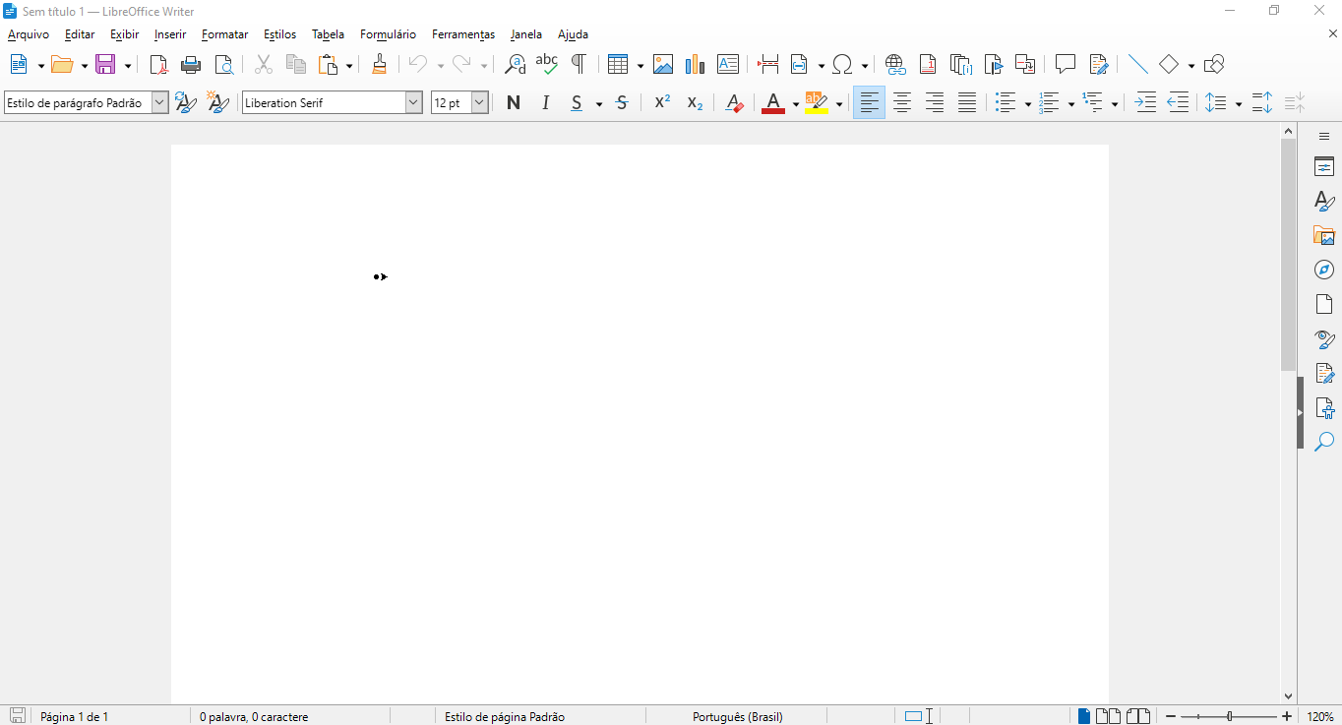Toggle italic text formatting

(x=545, y=102)
